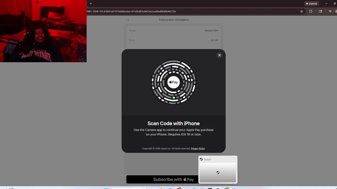337x189 pixels.
Task: Click the 'Use the Camera app' instruction text
Action: tap(174, 132)
